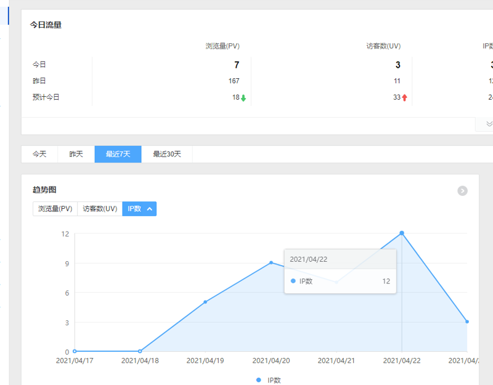This screenshot has width=493, height=385.
Task: Click the green down arrow next to 18
Action: (243, 98)
